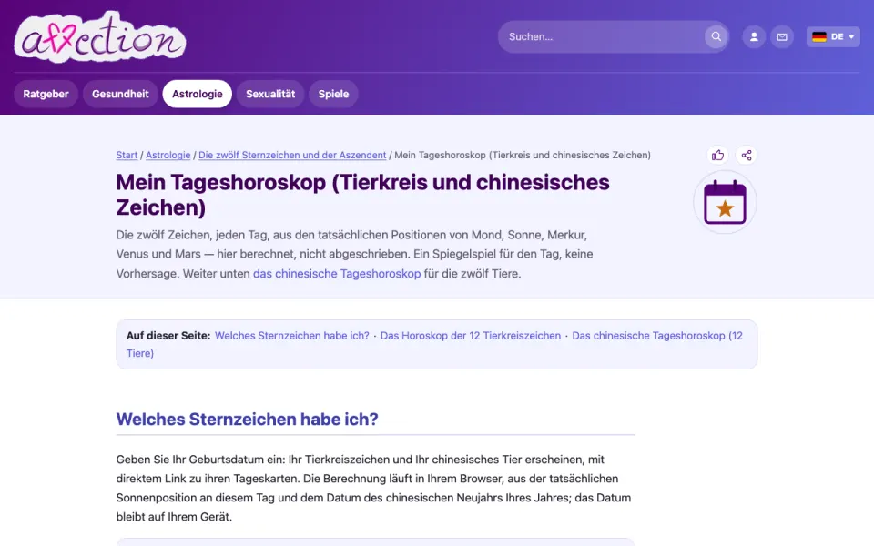Follow the Astrologie breadcrumb link
The image size is (874, 546).
pos(168,155)
